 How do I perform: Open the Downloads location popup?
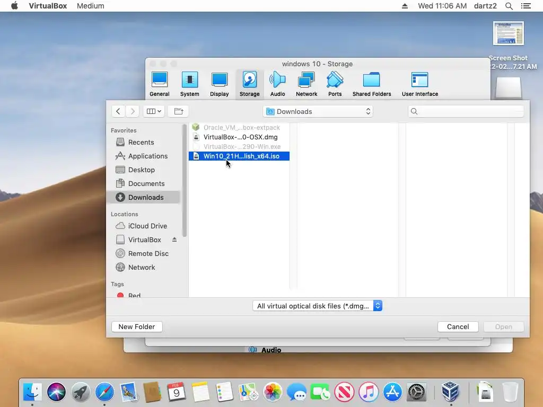point(318,111)
